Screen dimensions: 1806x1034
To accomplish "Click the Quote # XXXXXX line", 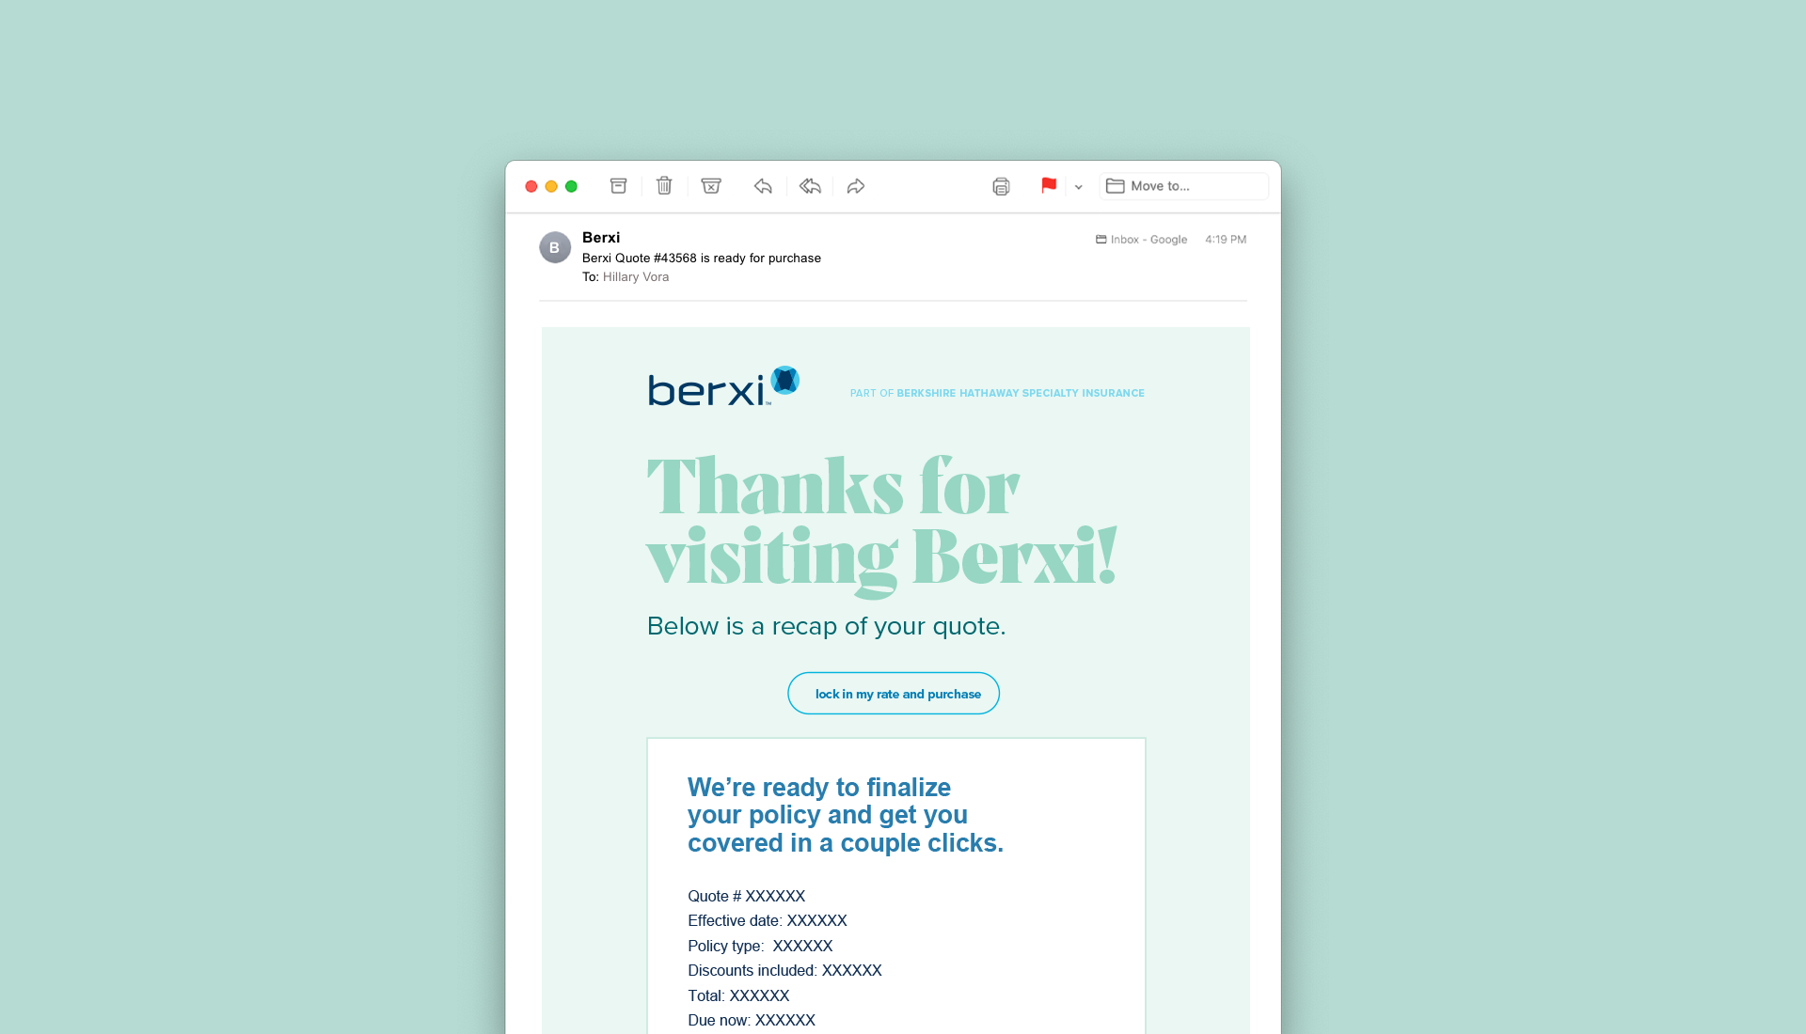I will 746,896.
